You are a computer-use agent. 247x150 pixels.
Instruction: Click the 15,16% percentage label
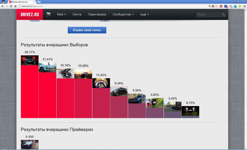click(65, 65)
